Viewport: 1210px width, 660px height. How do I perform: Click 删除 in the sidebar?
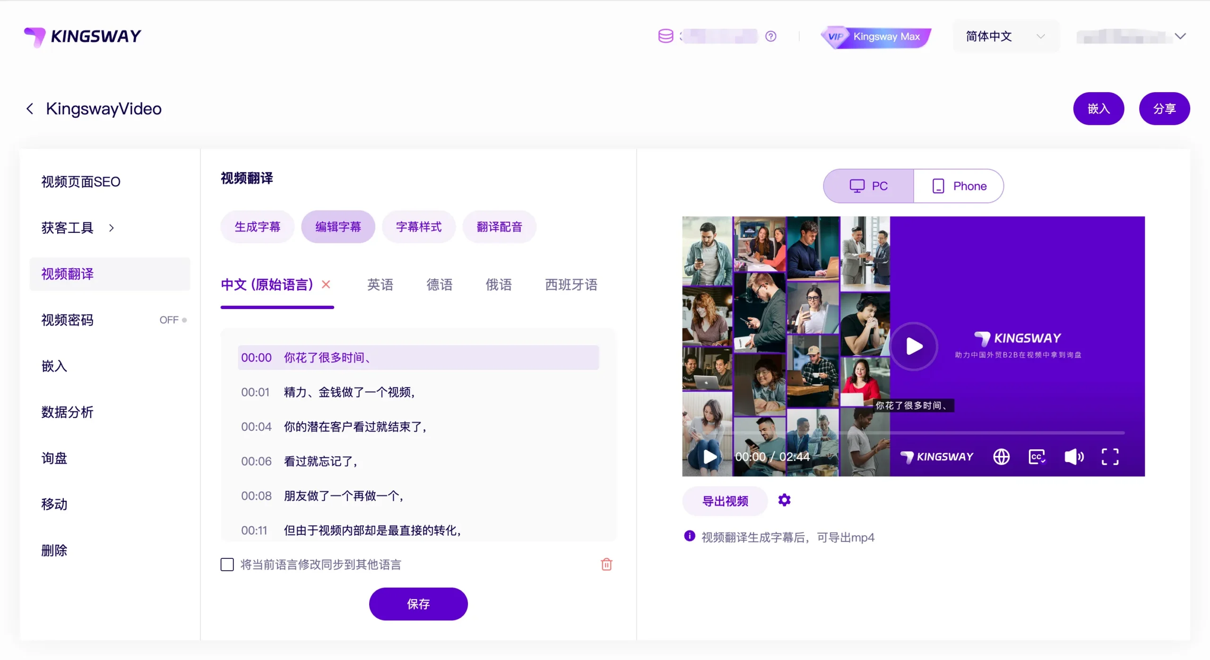click(x=54, y=550)
